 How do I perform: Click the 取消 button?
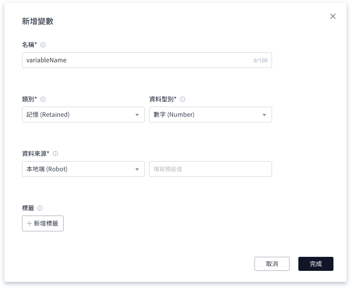(x=272, y=264)
